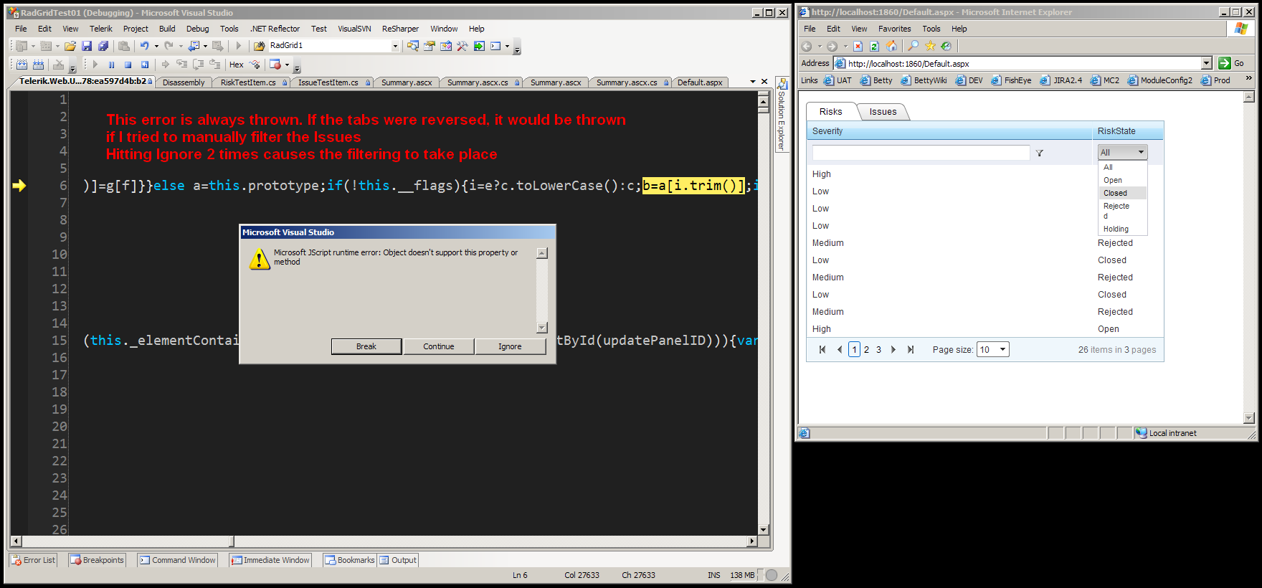Screen dimensions: 1262x588
Task: Click the Go button in IE
Action: 1231,63
